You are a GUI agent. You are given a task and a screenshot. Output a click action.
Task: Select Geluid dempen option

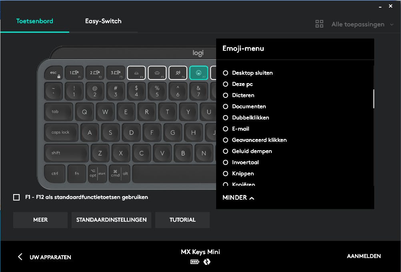[x=247, y=151]
